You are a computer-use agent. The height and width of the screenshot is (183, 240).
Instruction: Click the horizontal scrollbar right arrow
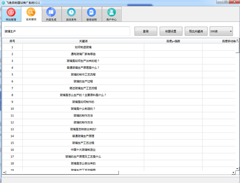pyautogui.click(x=233, y=172)
